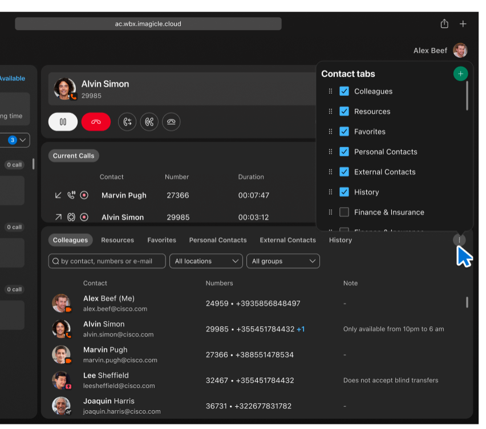
Task: Select the call transfer icon
Action: click(x=127, y=122)
